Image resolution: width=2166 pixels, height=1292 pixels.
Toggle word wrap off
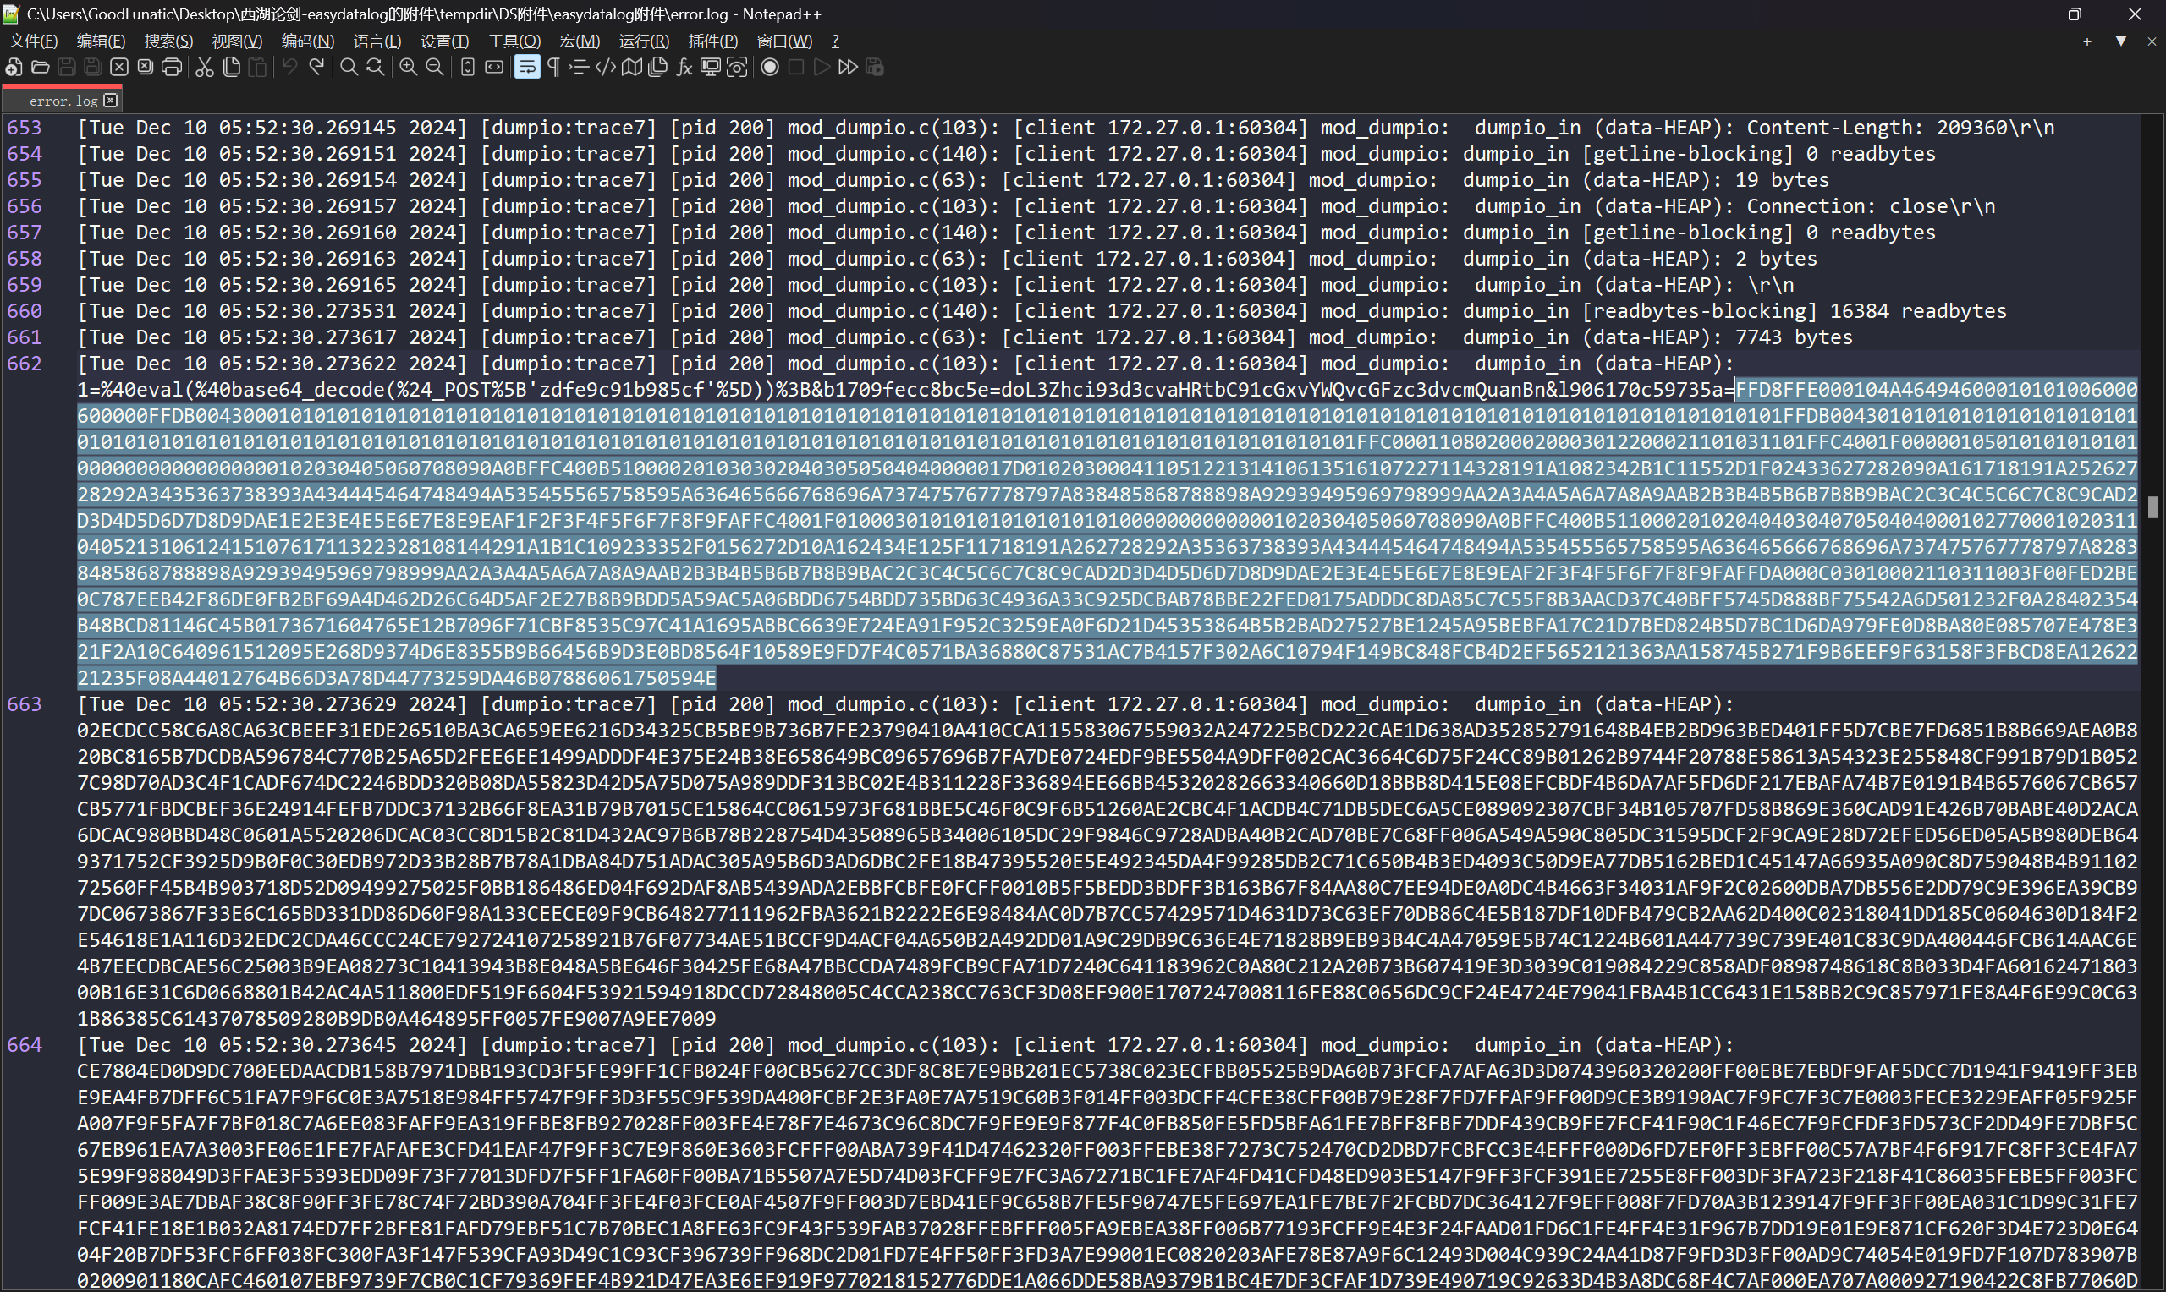[527, 67]
